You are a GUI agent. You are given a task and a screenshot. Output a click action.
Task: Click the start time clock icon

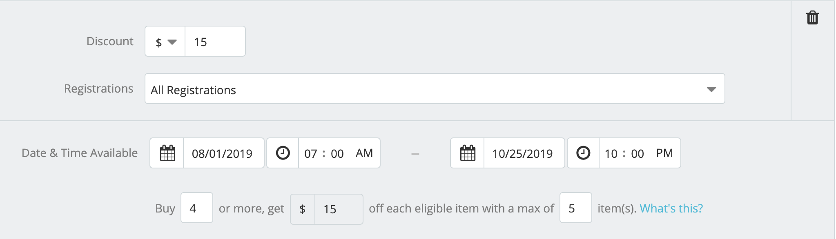pyautogui.click(x=283, y=153)
